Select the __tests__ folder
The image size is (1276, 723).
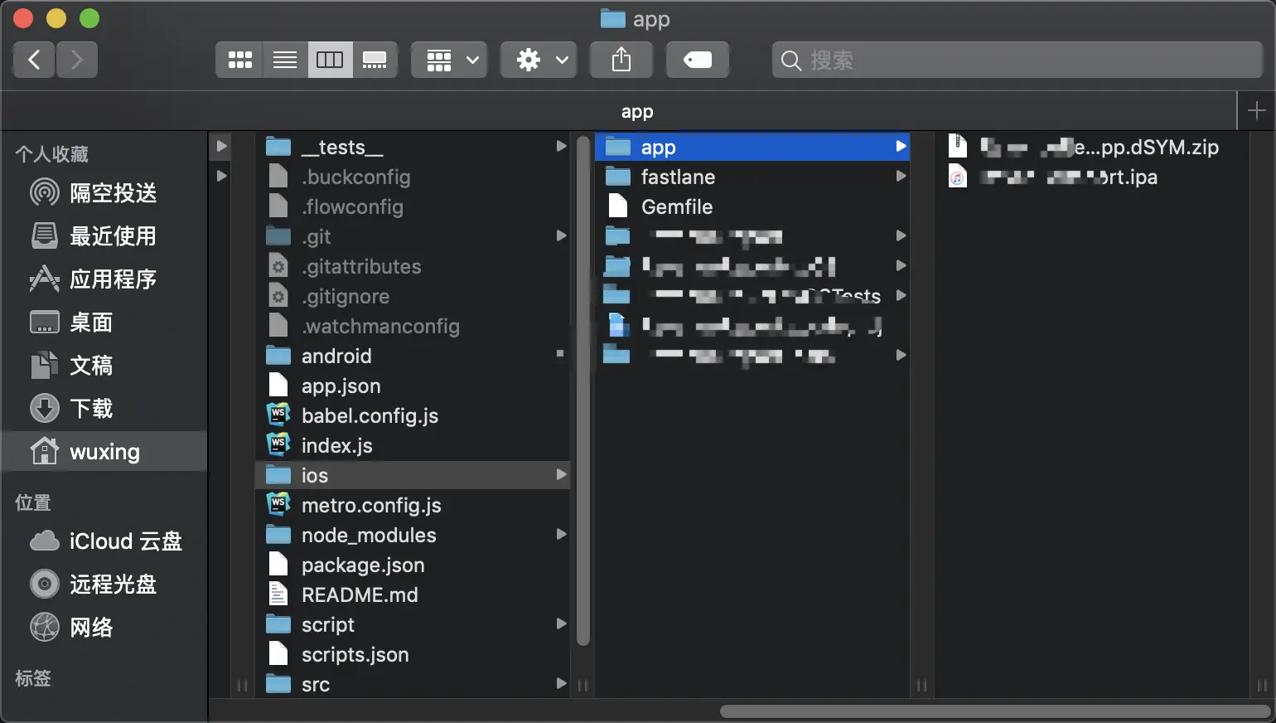coord(413,147)
